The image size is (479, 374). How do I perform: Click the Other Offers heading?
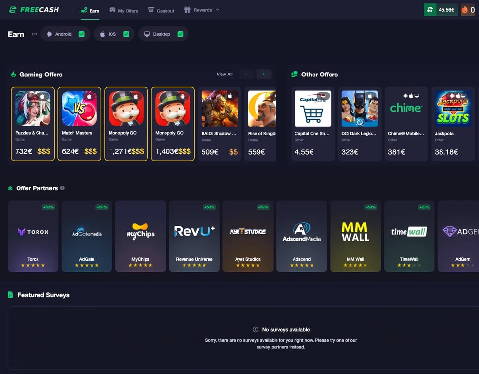click(x=319, y=75)
